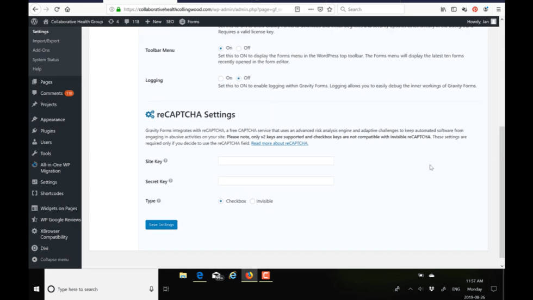Click the WordPress logo in admin bar
The image size is (533, 300).
point(34,21)
